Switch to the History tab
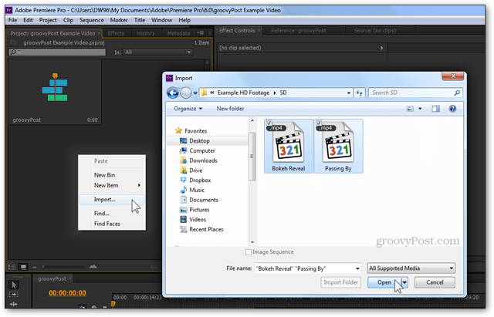This screenshot has height=317, width=494. pyautogui.click(x=146, y=33)
